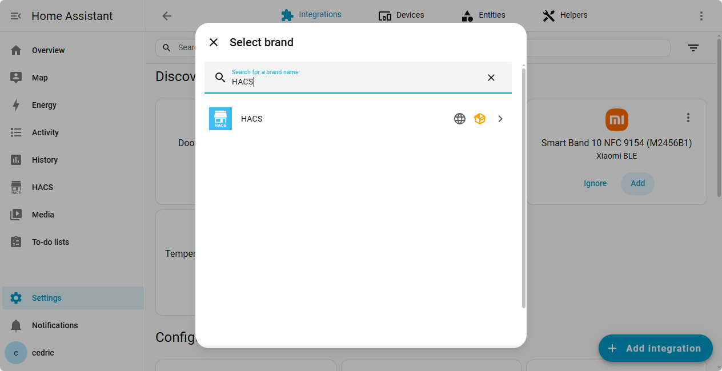Focus the brand name search field

(x=354, y=81)
